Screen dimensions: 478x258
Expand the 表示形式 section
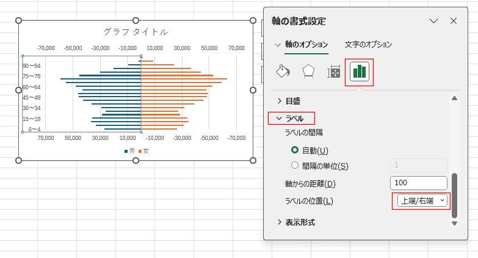pyautogui.click(x=299, y=222)
